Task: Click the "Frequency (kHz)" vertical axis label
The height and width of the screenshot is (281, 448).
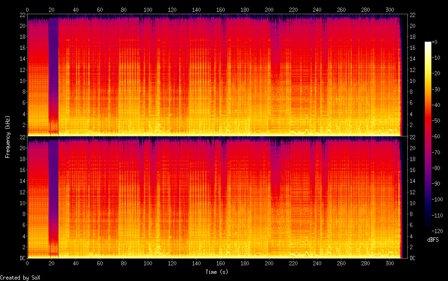Action: [8, 136]
